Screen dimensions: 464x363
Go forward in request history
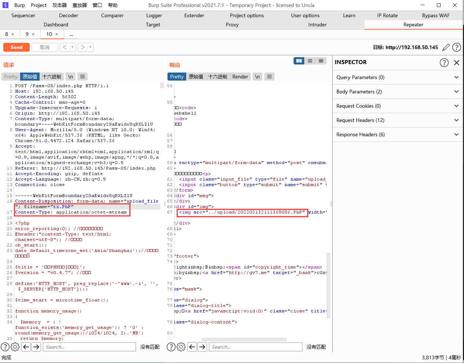click(83, 47)
